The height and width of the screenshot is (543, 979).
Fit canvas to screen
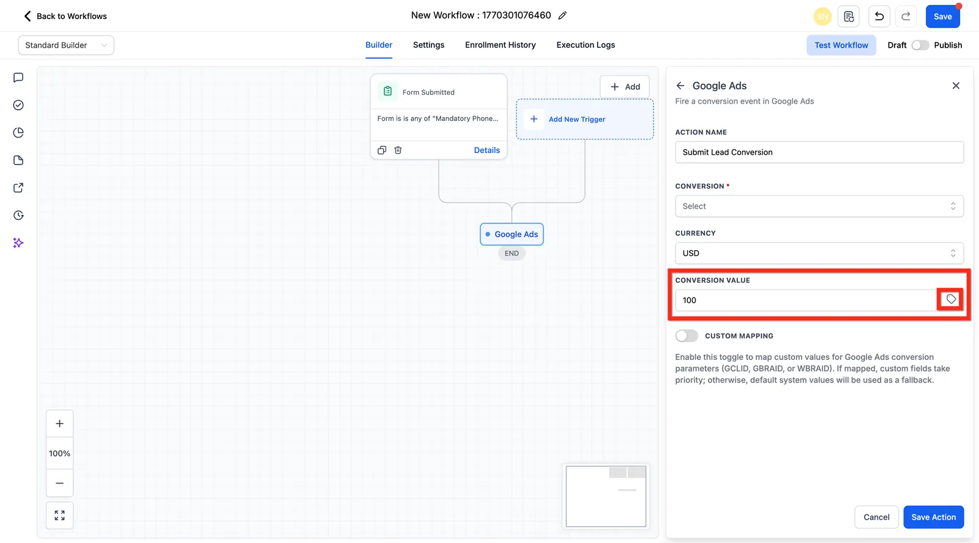tap(59, 515)
